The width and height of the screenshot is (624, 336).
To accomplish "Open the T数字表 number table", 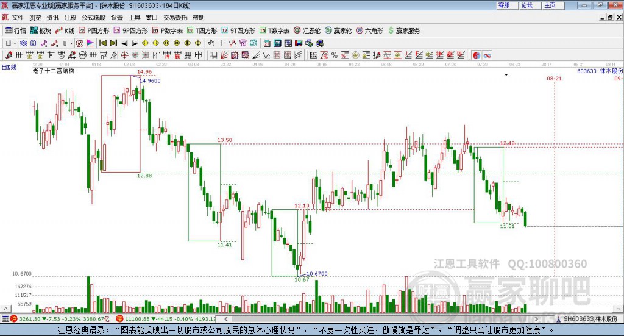I will 275,30.
